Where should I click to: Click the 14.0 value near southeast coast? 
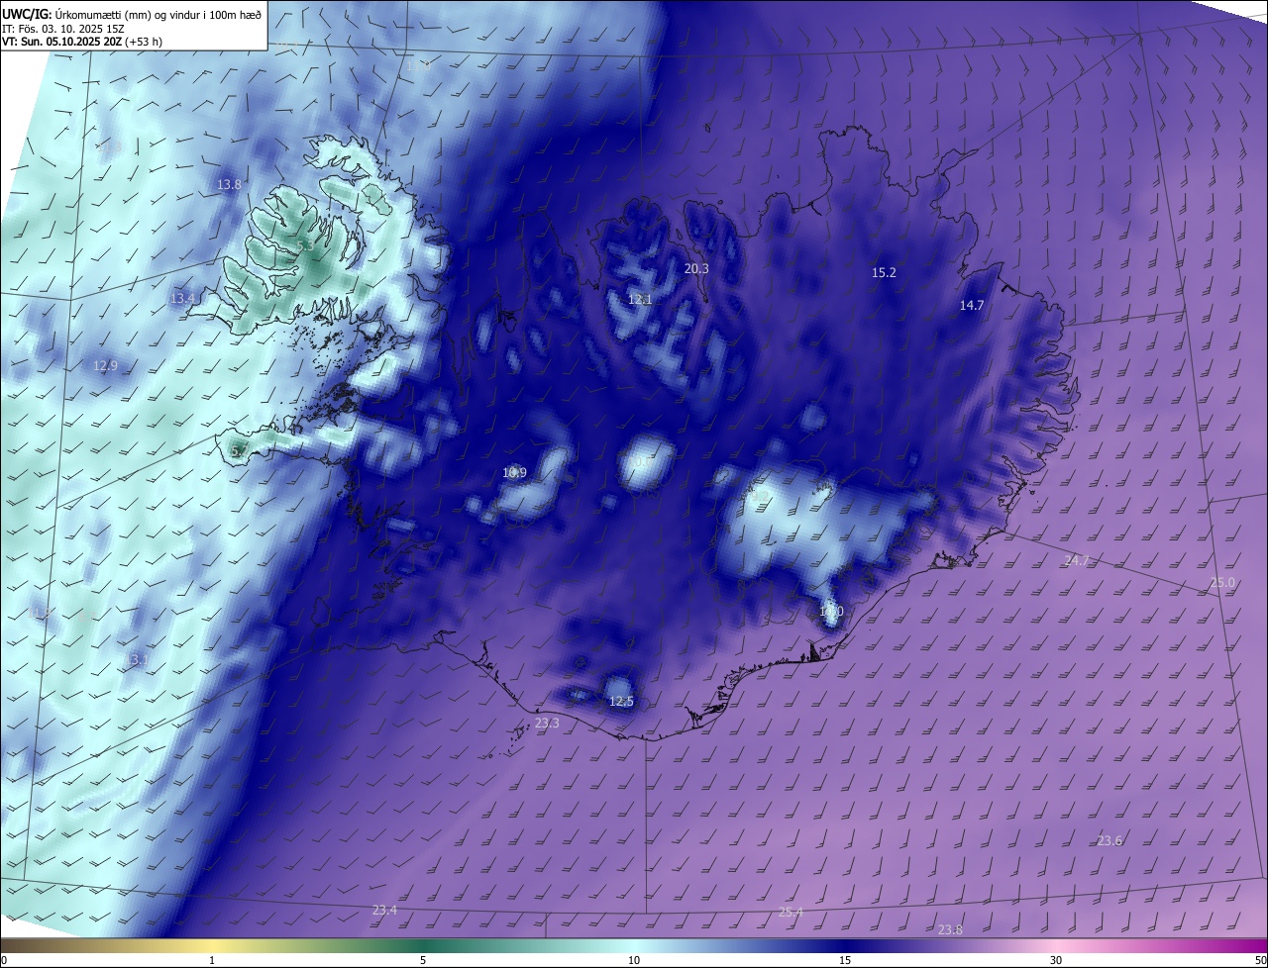pyautogui.click(x=831, y=612)
